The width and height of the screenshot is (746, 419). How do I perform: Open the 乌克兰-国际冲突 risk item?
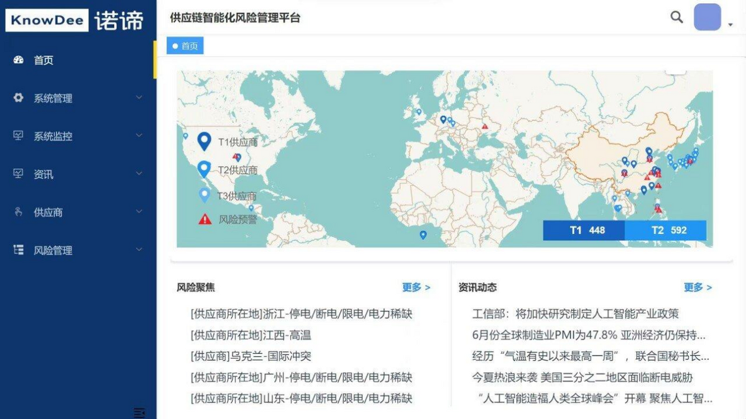click(x=251, y=356)
